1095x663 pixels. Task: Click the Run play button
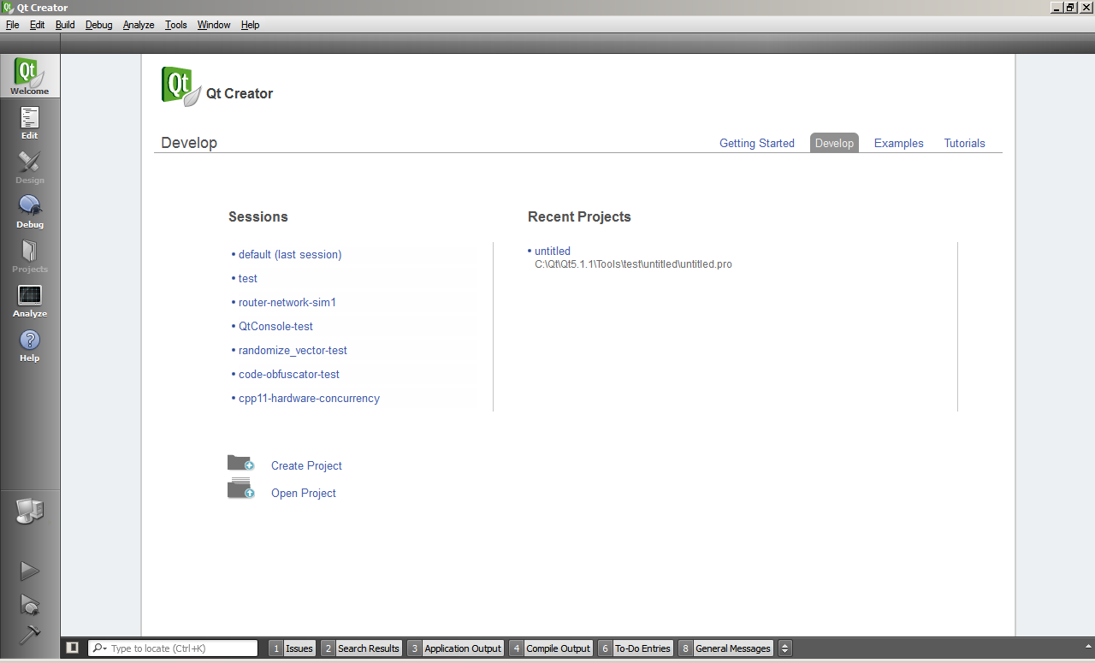pos(30,571)
